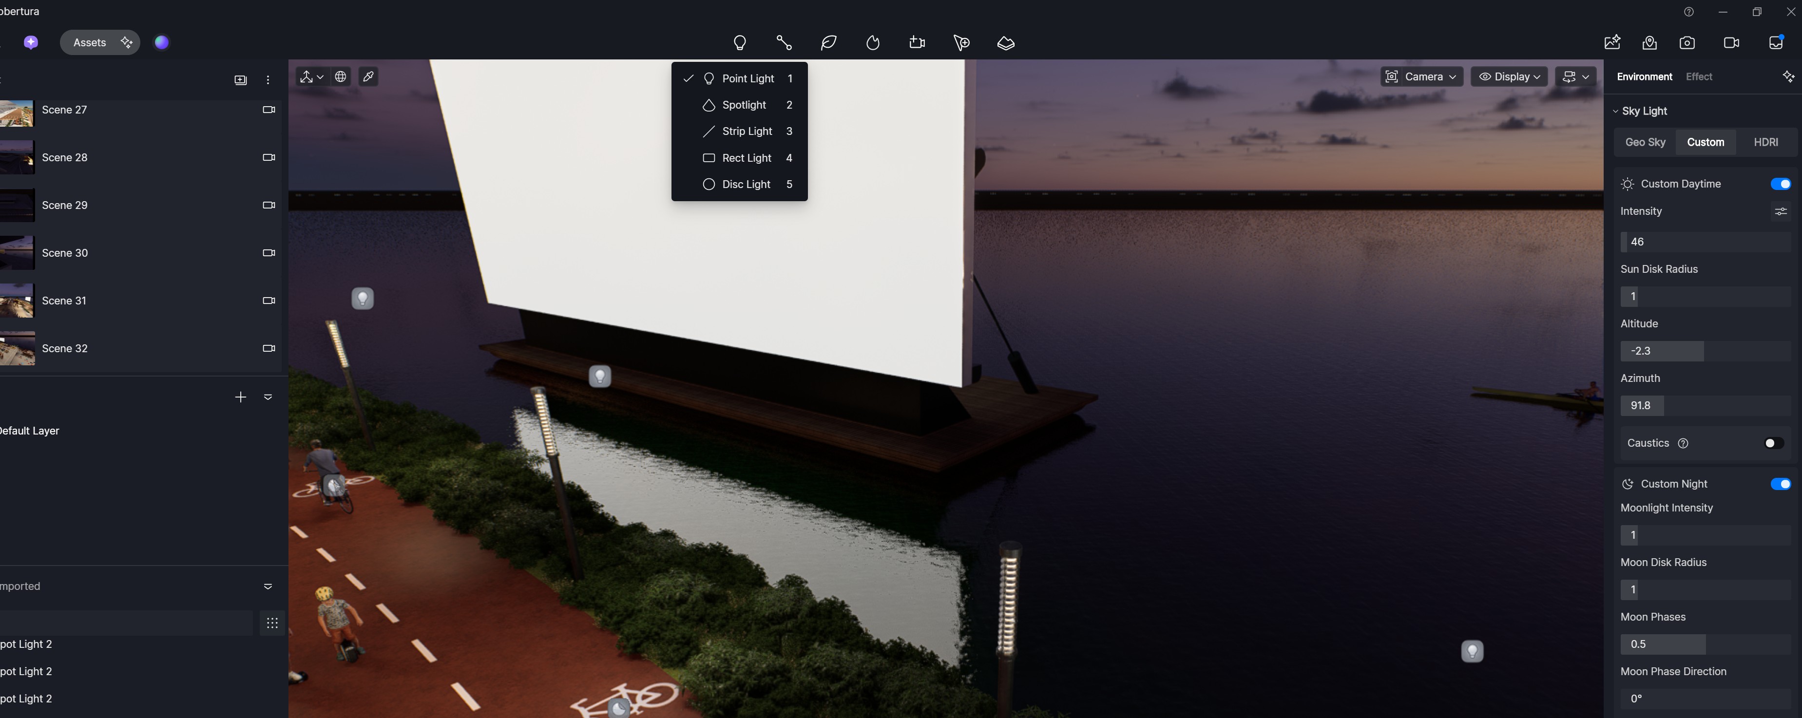Click the camera icon for Scene 29
Screen dimensions: 1802x718
268,205
